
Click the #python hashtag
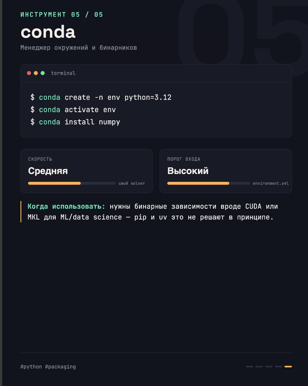(x=31, y=367)
